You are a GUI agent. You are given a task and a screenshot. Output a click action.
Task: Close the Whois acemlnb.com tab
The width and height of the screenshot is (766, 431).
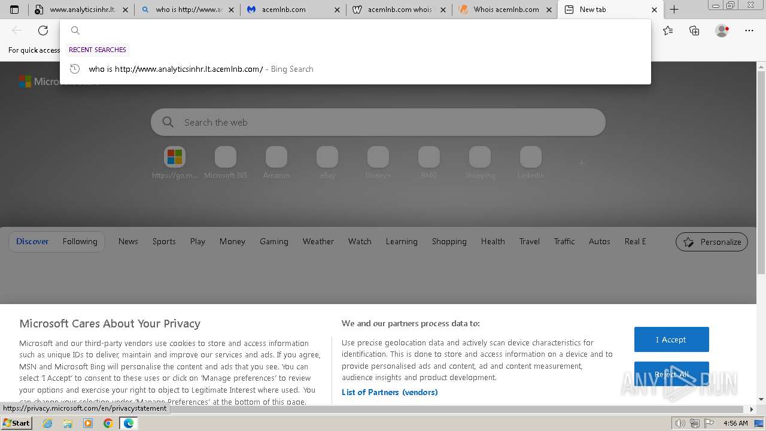tap(549, 10)
